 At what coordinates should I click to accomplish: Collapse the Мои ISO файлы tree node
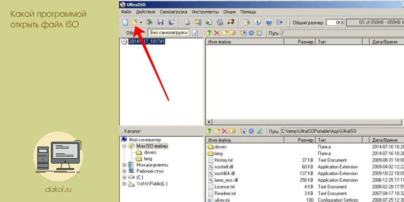(125, 146)
